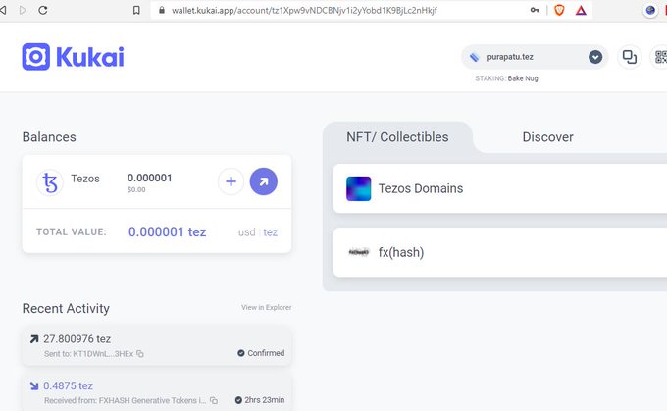This screenshot has width=667, height=411.
Task: Bookmark this page with the bookmark icon
Action: pos(136,10)
